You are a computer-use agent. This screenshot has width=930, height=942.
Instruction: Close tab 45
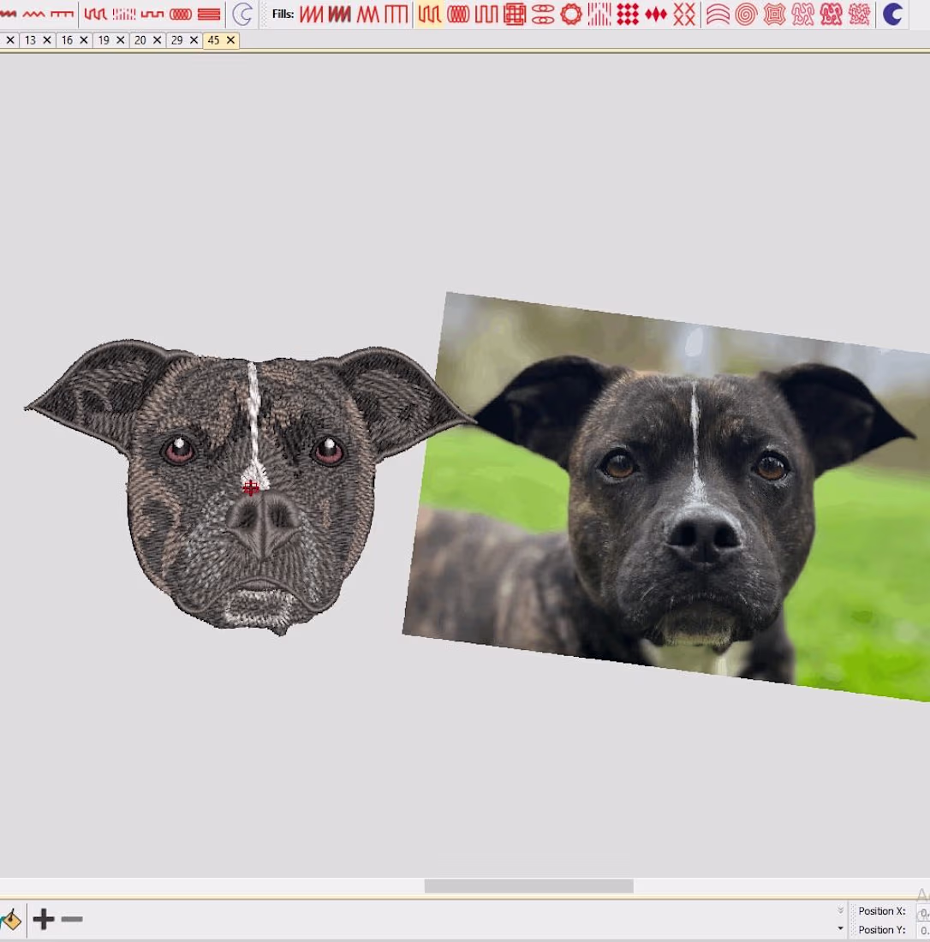230,40
